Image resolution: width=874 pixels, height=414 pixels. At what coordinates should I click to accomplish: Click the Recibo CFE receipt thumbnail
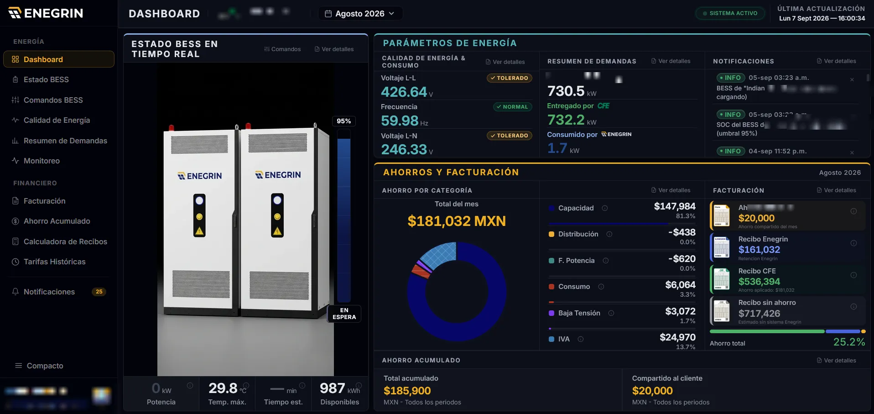click(x=722, y=279)
